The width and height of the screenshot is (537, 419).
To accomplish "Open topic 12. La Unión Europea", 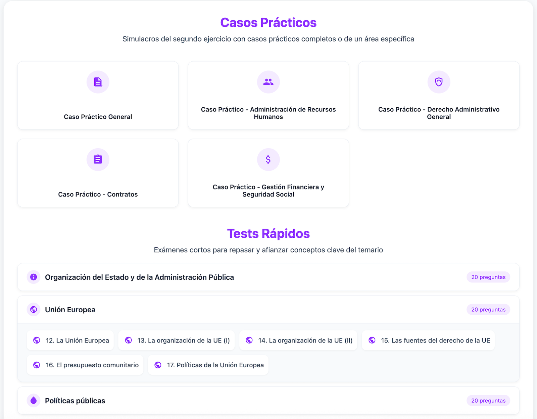I will 70,341.
